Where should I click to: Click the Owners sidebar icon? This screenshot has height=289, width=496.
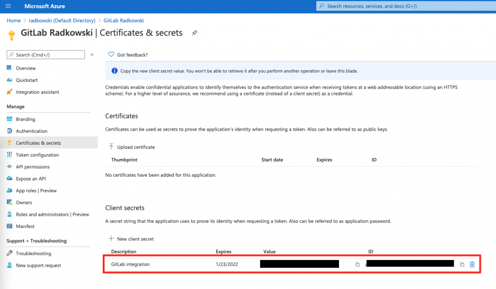click(x=9, y=202)
